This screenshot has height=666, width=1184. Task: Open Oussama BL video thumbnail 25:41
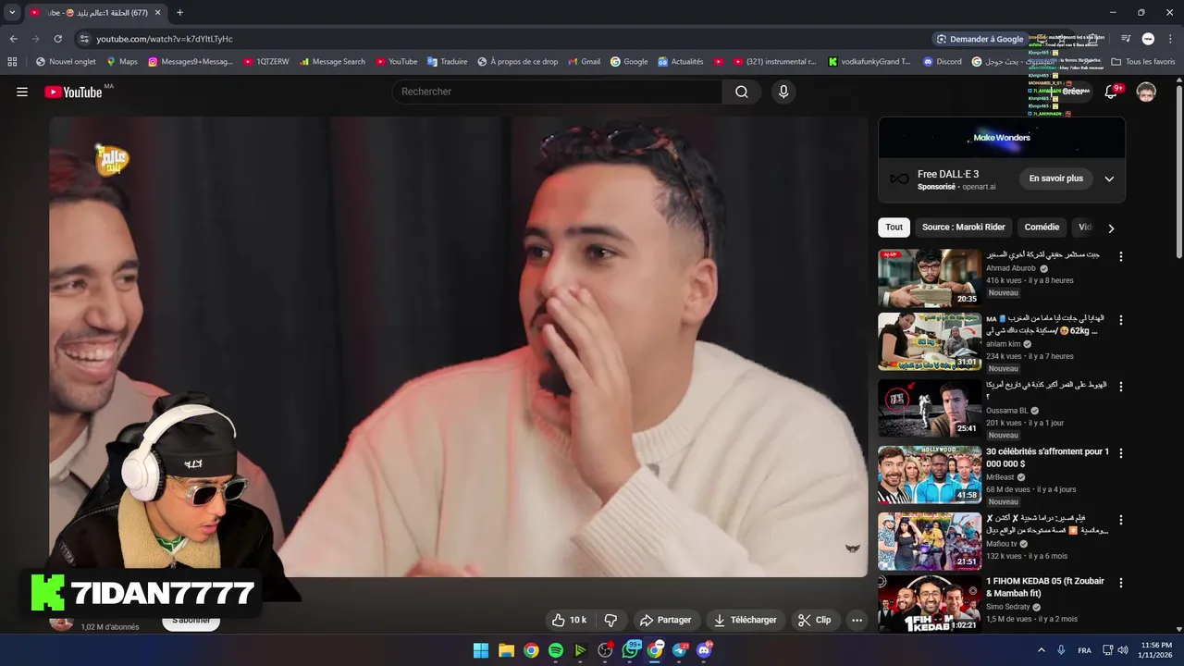pyautogui.click(x=930, y=409)
